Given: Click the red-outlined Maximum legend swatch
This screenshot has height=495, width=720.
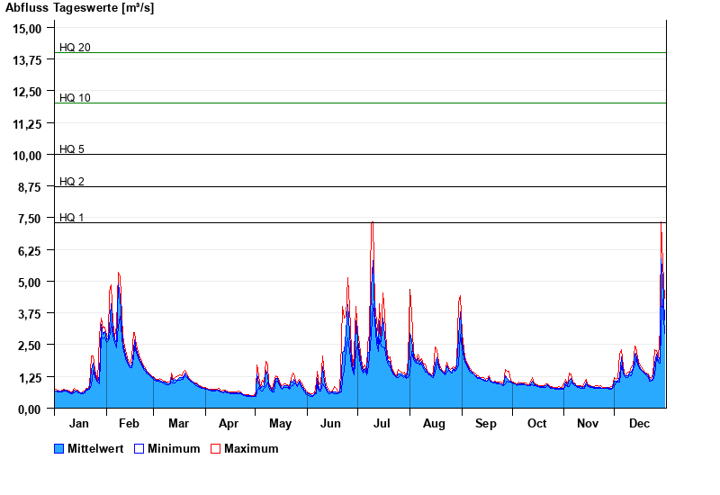Looking at the screenshot, I should pos(216,448).
